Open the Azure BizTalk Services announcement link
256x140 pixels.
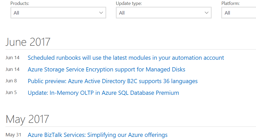pyautogui.click(x=98, y=135)
